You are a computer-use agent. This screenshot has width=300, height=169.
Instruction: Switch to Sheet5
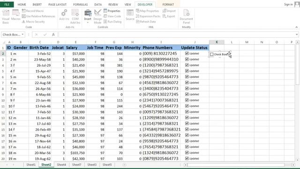point(107,165)
